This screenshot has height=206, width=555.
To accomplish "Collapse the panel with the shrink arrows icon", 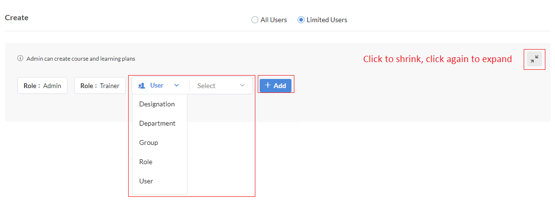I will point(534,59).
